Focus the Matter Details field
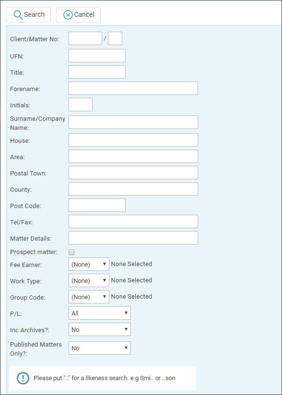Image resolution: width=282 pixels, height=395 pixels. [133, 238]
